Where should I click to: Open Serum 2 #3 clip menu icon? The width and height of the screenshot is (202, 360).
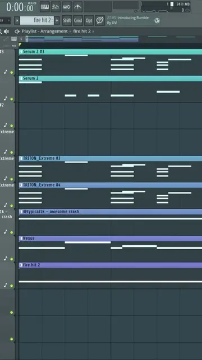[21, 52]
